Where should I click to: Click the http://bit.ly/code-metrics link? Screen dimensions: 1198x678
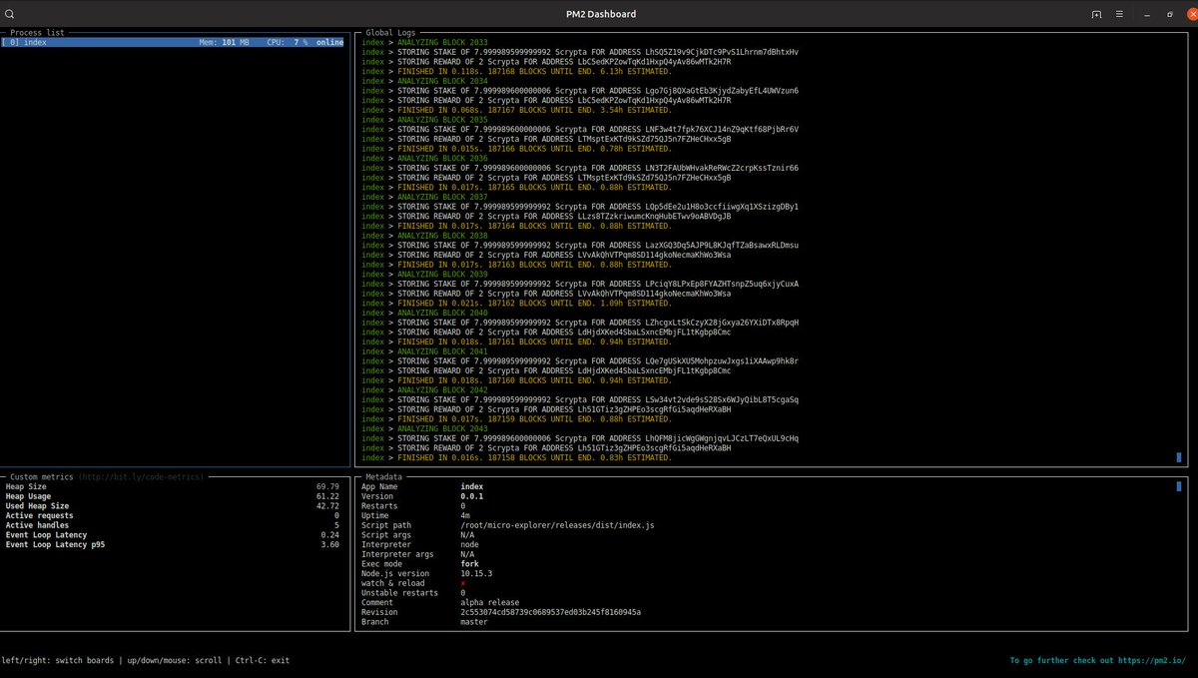(142, 477)
